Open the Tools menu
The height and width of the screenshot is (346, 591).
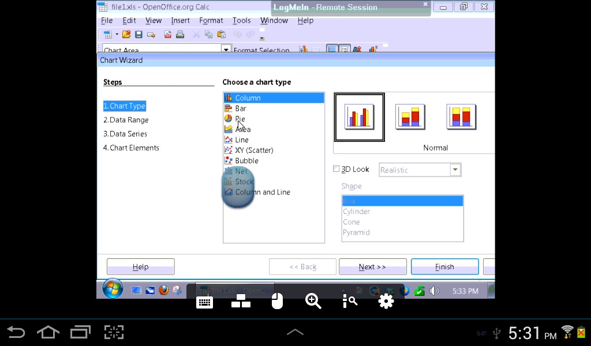[x=242, y=20]
